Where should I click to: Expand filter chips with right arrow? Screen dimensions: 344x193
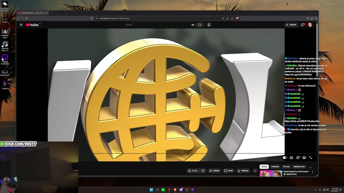point(310,167)
